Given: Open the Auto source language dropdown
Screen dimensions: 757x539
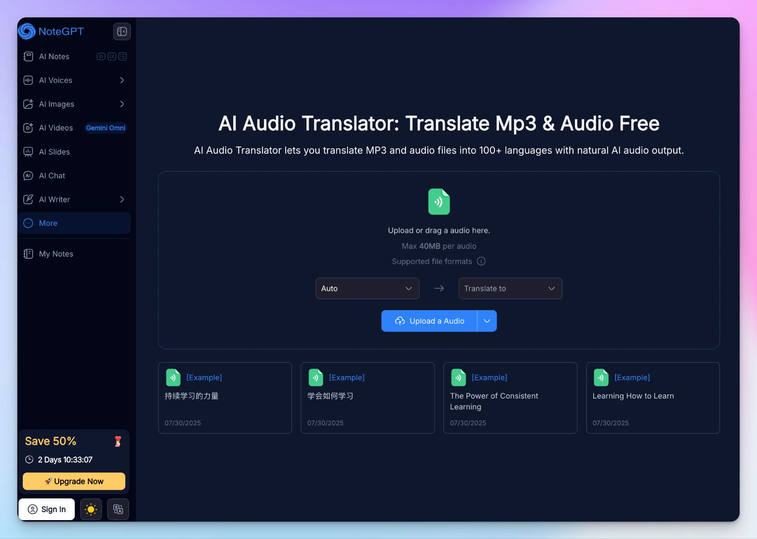Looking at the screenshot, I should [x=367, y=288].
